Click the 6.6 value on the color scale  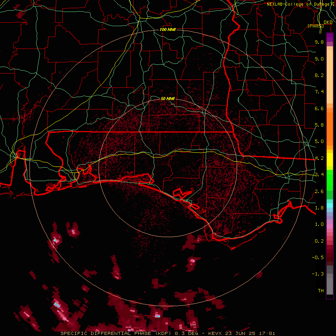coord(319,108)
